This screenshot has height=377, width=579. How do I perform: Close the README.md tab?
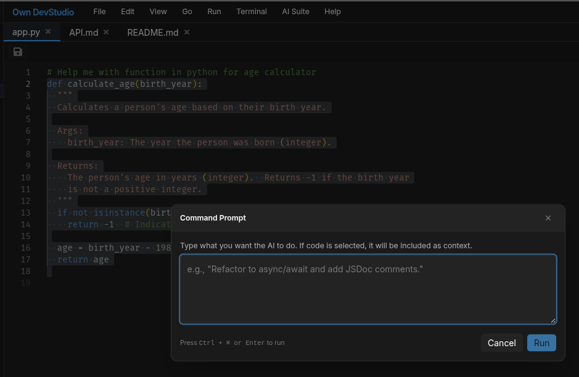186,32
